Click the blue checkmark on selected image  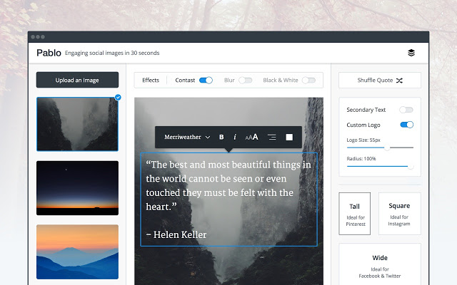click(118, 97)
